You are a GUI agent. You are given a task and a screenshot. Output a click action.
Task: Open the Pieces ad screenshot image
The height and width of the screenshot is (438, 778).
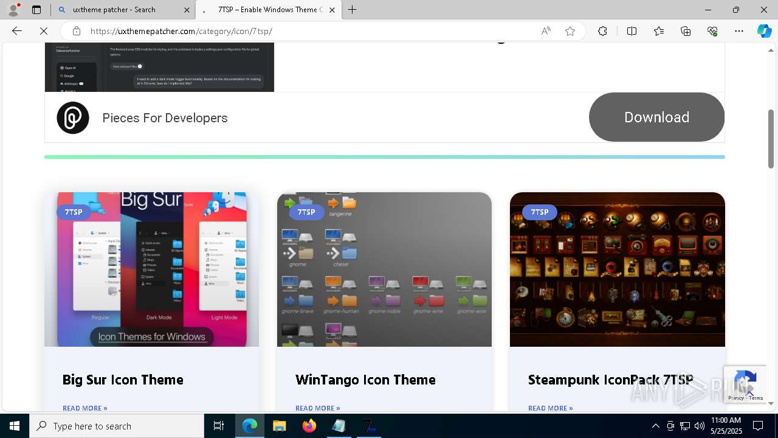click(159, 68)
